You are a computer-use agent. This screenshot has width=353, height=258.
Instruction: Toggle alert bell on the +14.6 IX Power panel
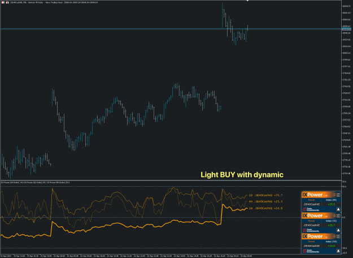click(x=338, y=251)
